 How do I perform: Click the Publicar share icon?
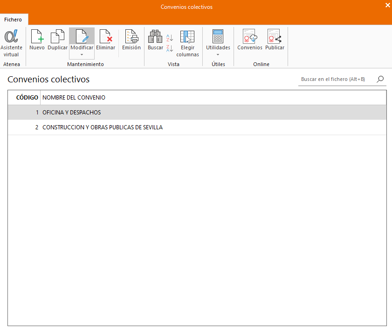point(275,37)
